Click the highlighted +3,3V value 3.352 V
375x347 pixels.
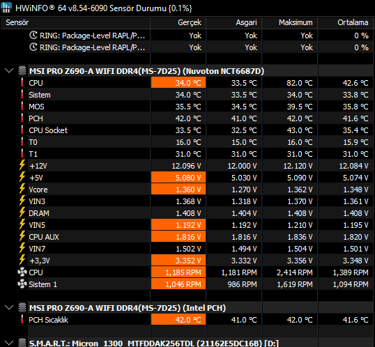click(178, 261)
